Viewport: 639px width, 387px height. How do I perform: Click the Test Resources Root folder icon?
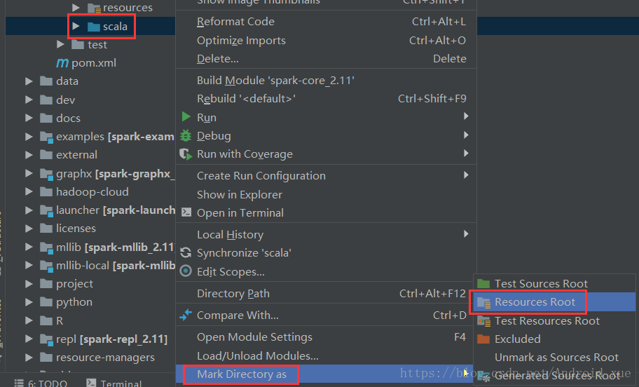[x=483, y=321]
